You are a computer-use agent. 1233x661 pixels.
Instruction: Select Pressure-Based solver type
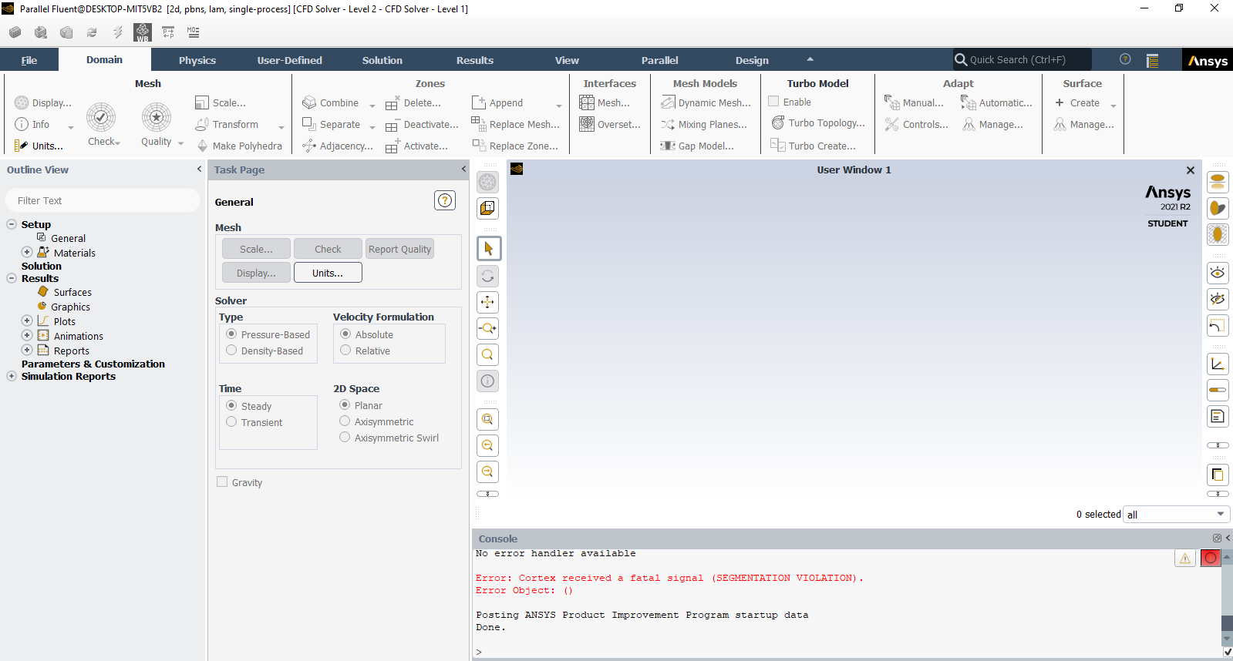tap(268, 334)
